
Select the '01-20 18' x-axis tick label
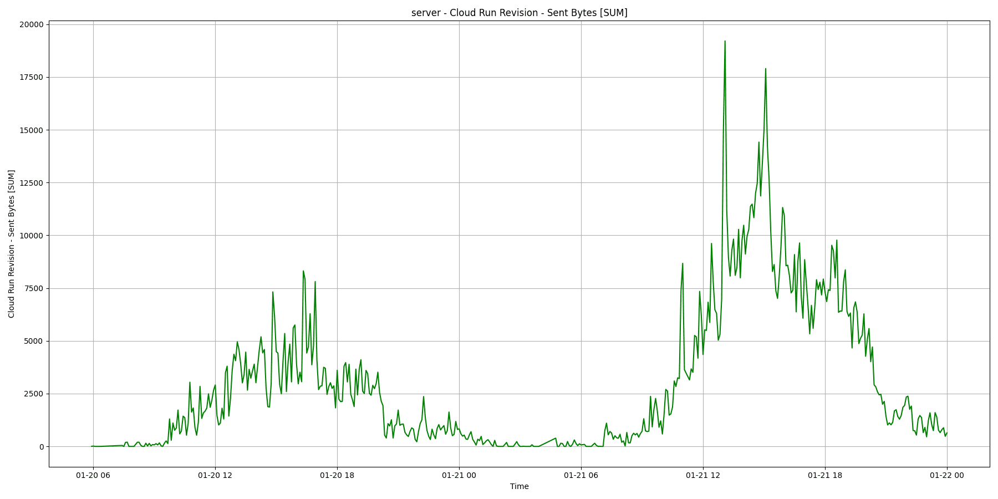point(337,475)
